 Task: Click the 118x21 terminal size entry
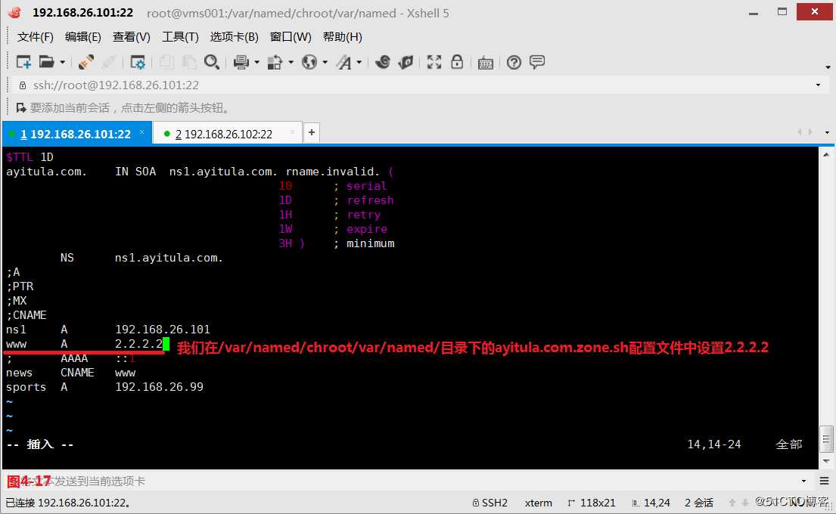[592, 503]
